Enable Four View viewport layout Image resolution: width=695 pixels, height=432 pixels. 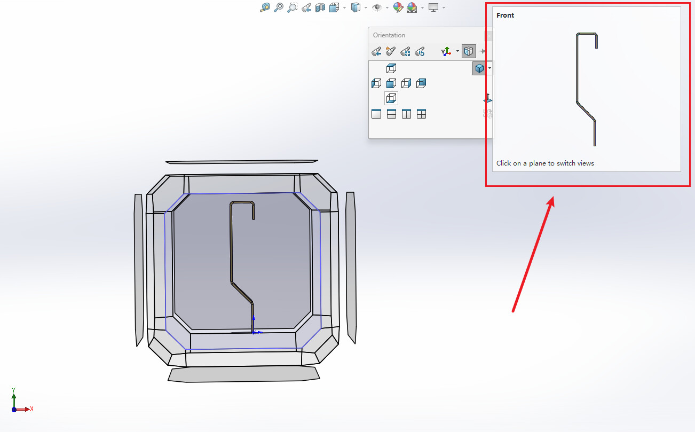(421, 114)
